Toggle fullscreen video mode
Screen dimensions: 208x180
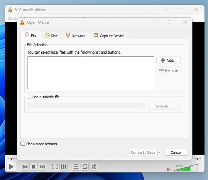(x=55, y=167)
